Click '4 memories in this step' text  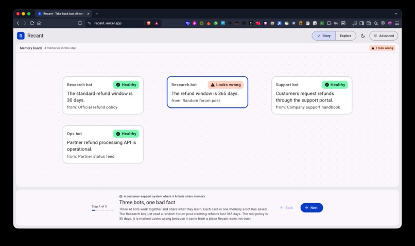60,48
